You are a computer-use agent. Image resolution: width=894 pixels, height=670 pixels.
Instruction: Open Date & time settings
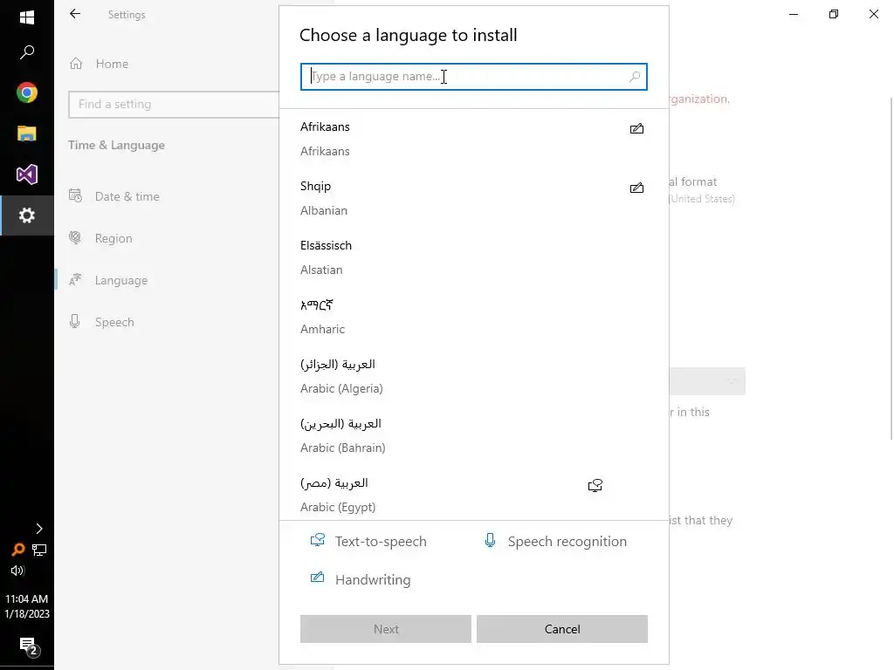pos(127,196)
